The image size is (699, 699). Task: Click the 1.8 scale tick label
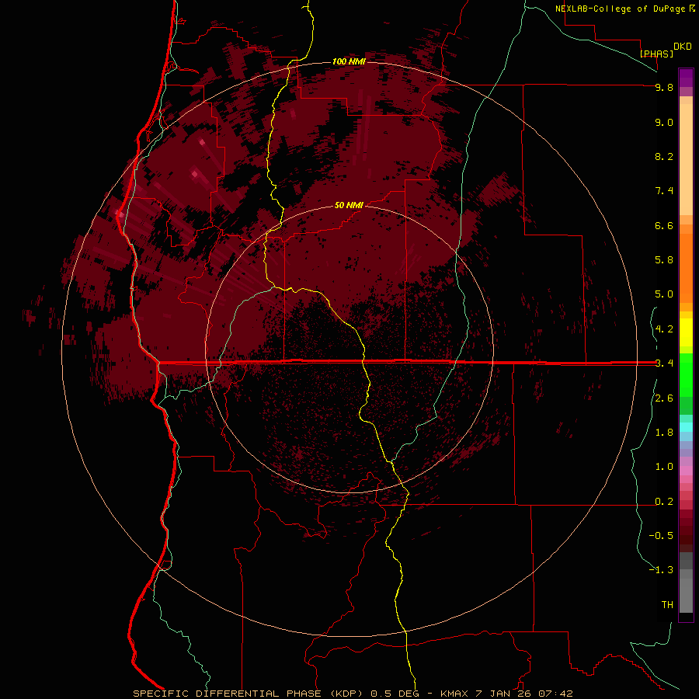point(664,433)
